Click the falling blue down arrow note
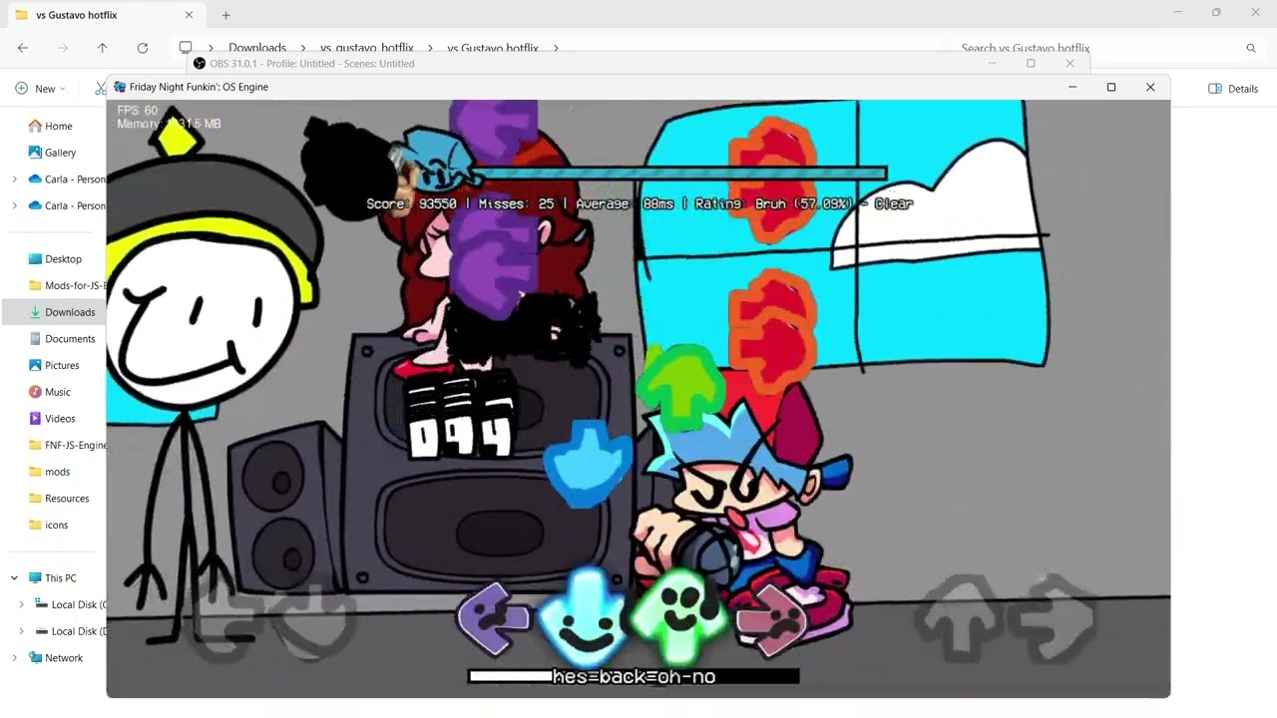This screenshot has height=718, width=1277. pyautogui.click(x=588, y=464)
